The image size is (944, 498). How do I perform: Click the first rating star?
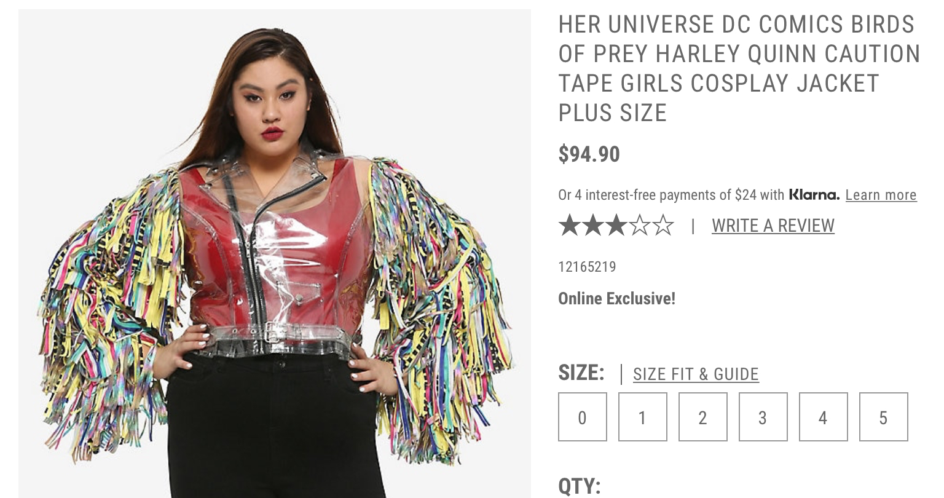tap(570, 226)
